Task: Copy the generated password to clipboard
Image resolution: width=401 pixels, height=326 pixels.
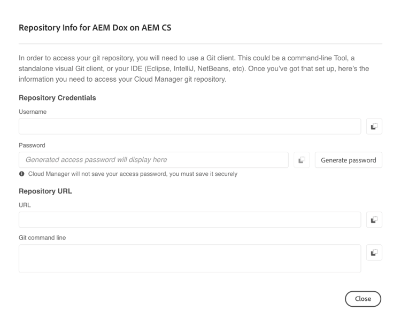Action: [302, 160]
